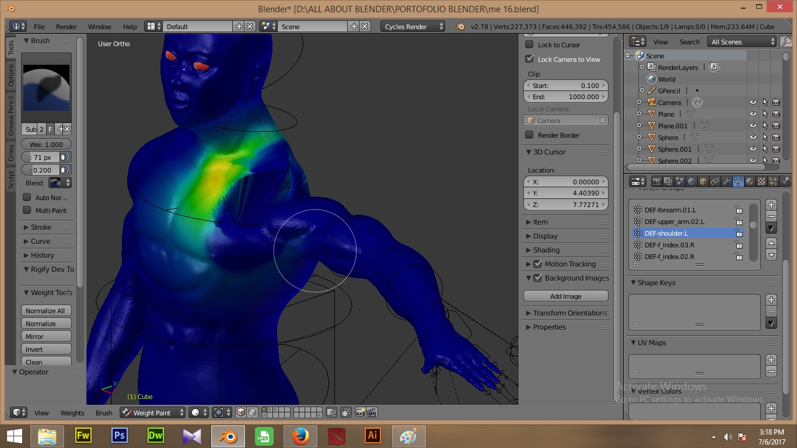Open the Particles properties sparkles icon
Image resolution: width=797 pixels, height=448 pixels.
coord(774,181)
